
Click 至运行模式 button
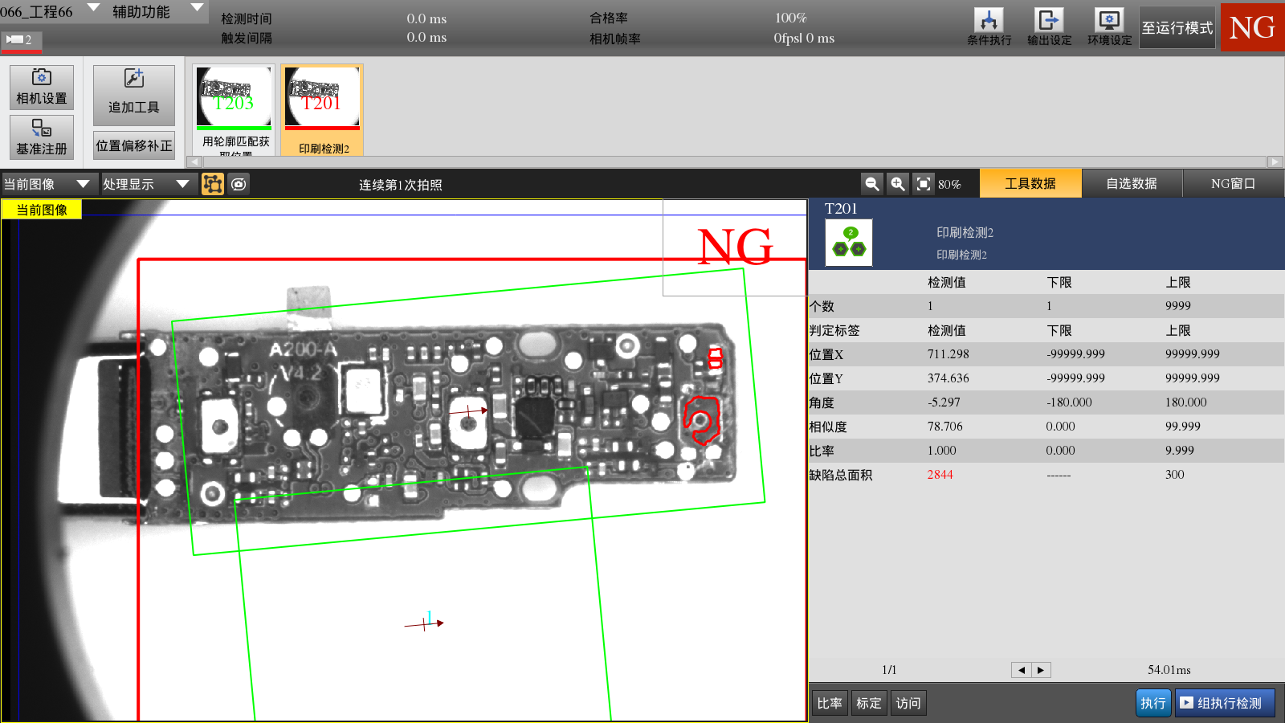pyautogui.click(x=1177, y=28)
